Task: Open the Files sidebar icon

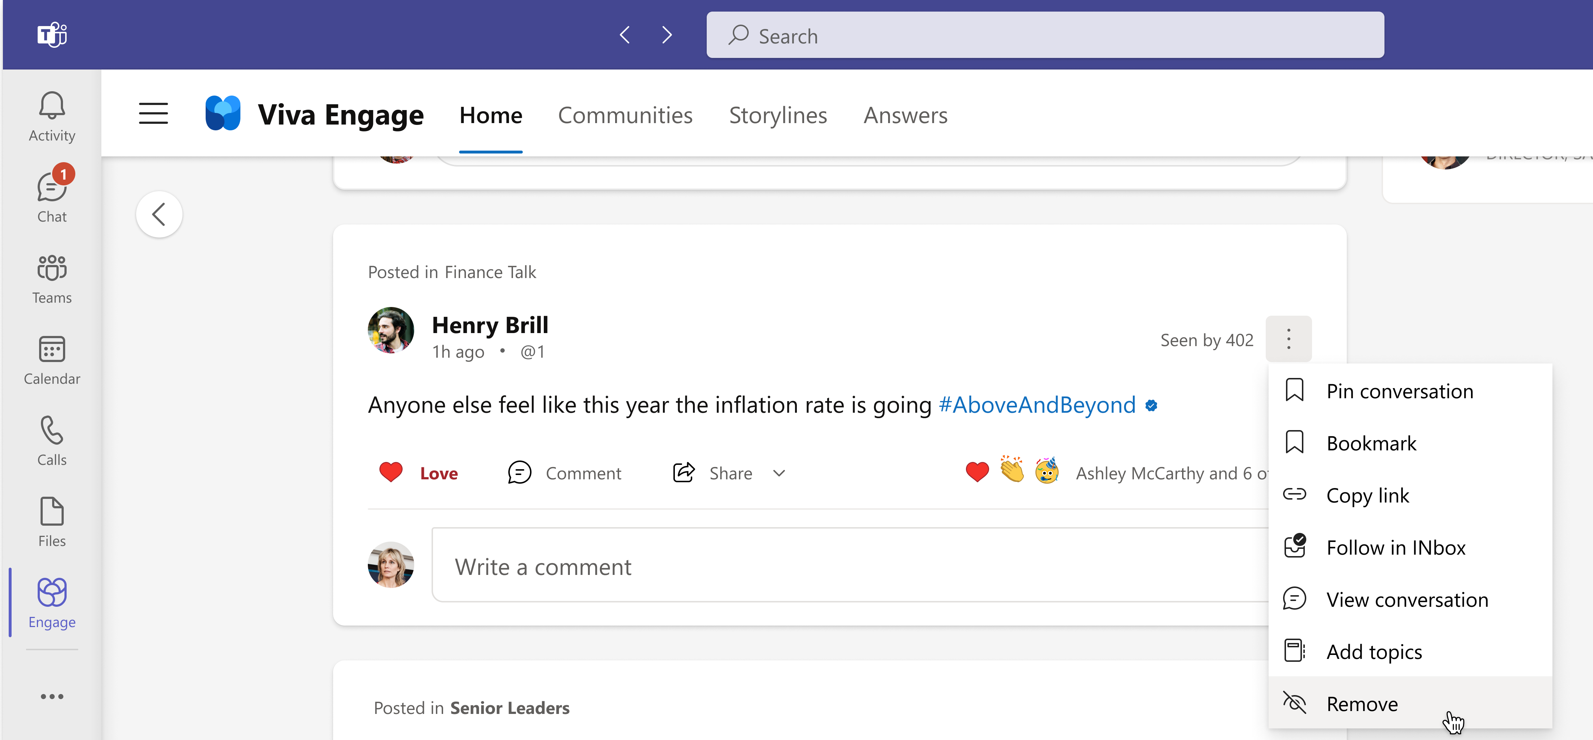Action: point(52,522)
